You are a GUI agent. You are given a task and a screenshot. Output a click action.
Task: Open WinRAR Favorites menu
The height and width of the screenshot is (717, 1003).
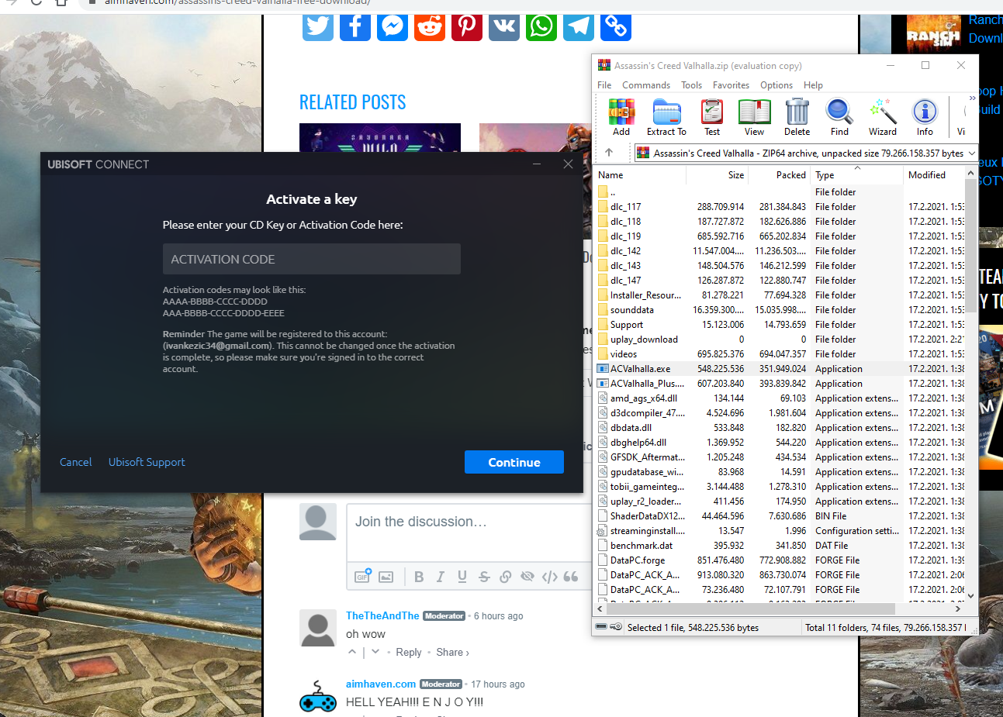[x=731, y=85]
